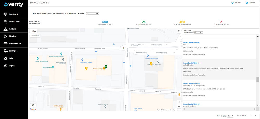The width and height of the screenshot is (260, 119).
Task: Open Incidents from the sidebar
Action: [12, 29]
